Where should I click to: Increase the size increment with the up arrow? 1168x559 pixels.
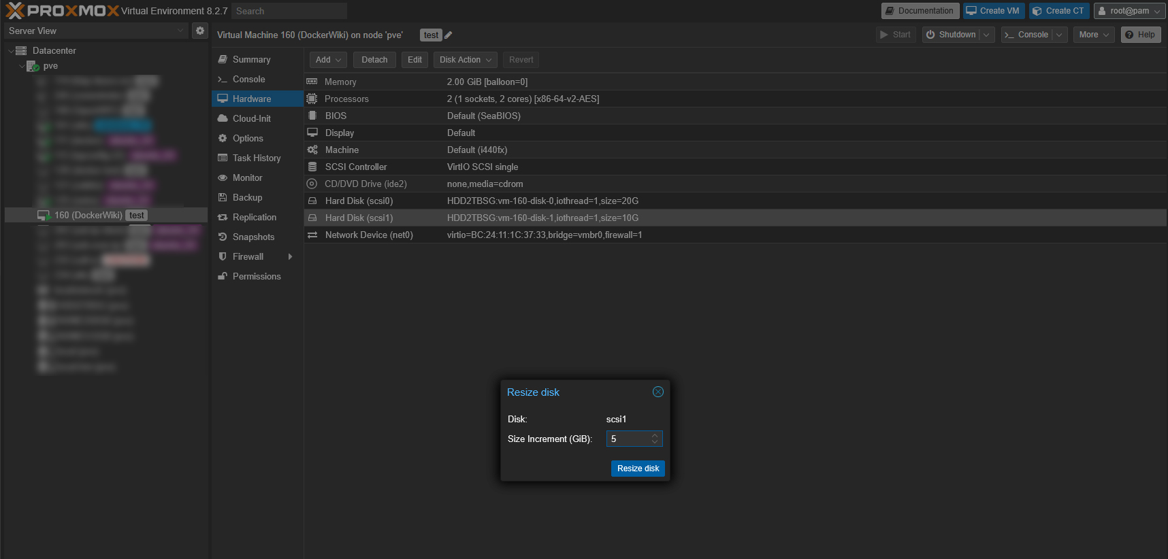[x=655, y=435]
